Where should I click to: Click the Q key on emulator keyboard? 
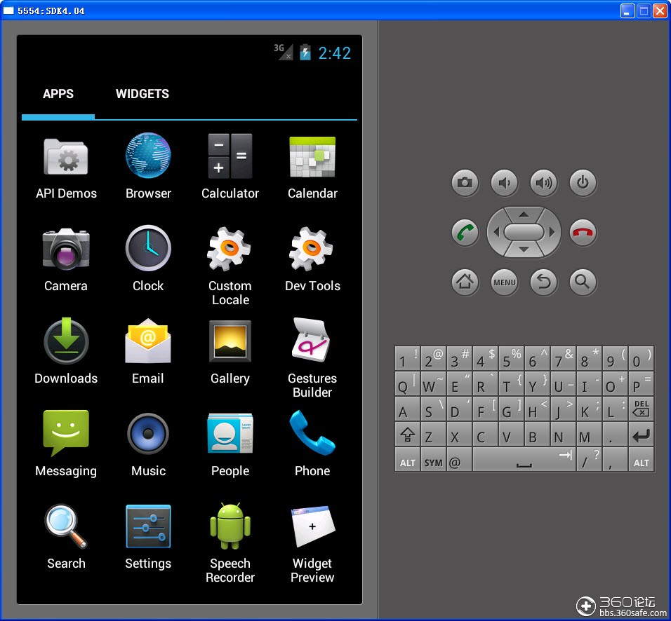point(407,383)
